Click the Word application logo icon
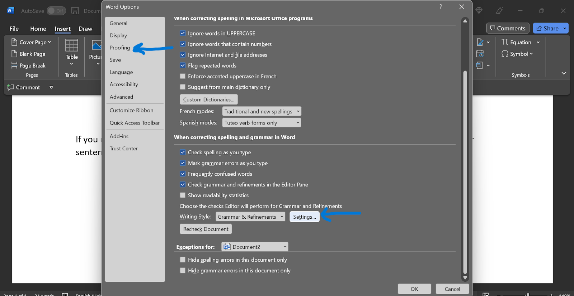Image resolution: width=574 pixels, height=296 pixels. tap(10, 11)
